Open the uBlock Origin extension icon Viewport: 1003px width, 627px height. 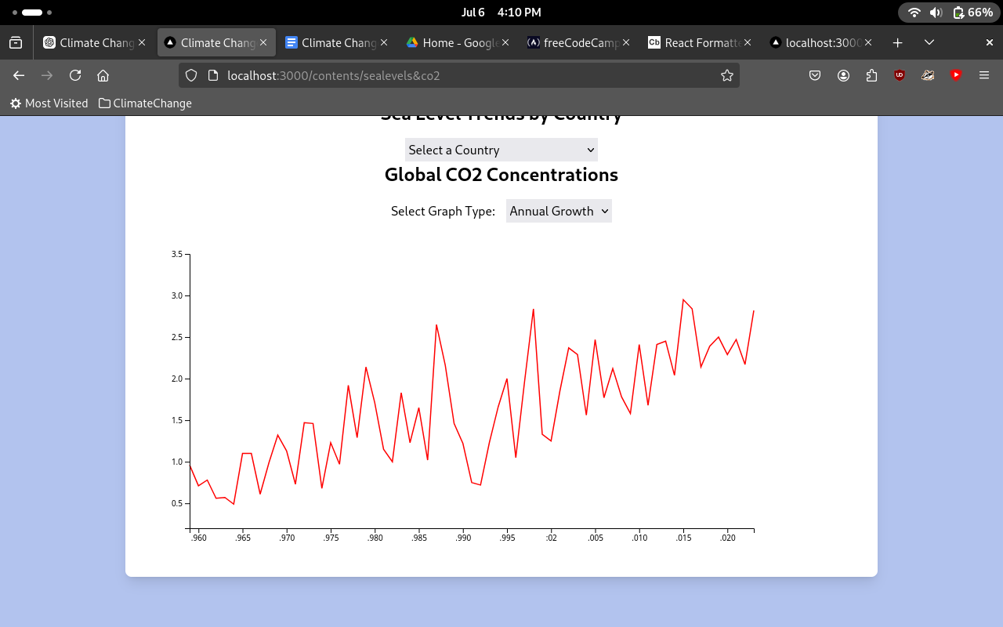[900, 75]
